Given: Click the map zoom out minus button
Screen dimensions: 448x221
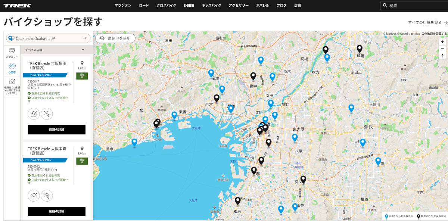Looking at the screenshot, I should point(442,49).
